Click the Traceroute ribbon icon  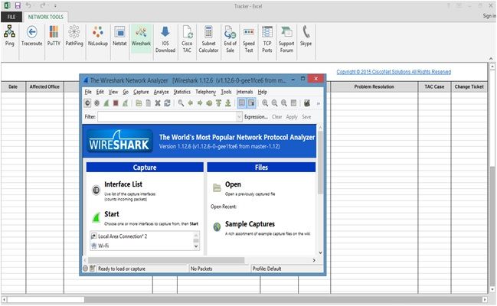31,35
